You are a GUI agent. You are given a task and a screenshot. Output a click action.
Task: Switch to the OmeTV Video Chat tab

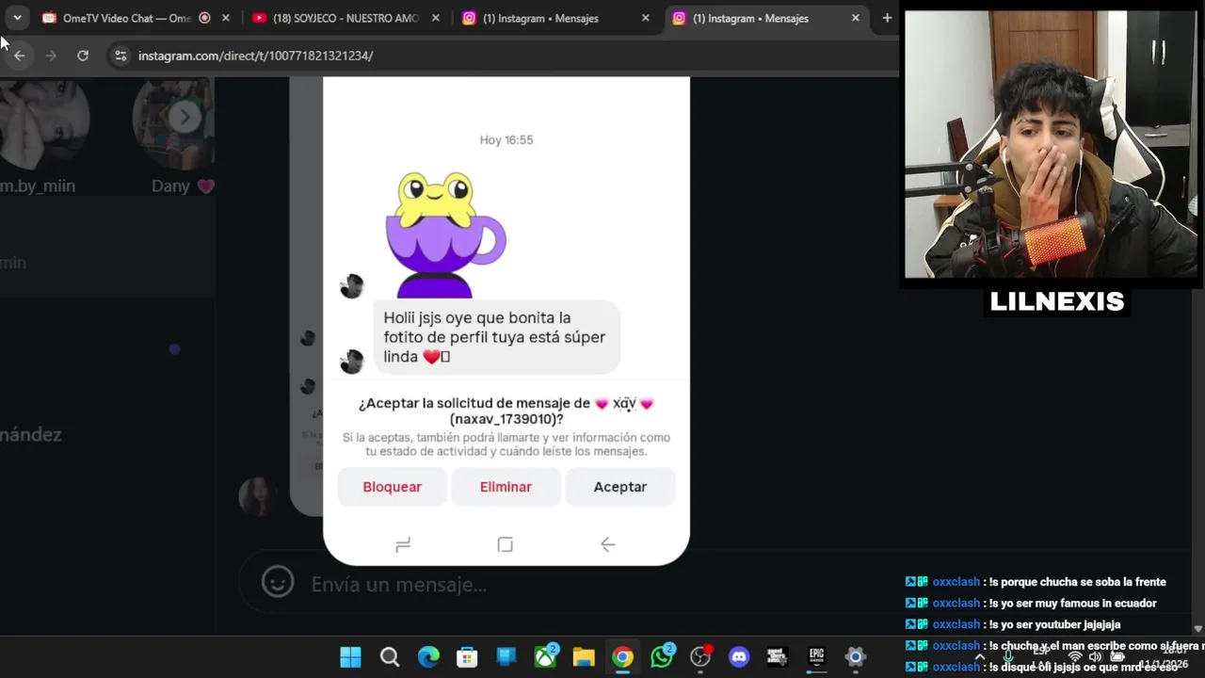coord(115,18)
